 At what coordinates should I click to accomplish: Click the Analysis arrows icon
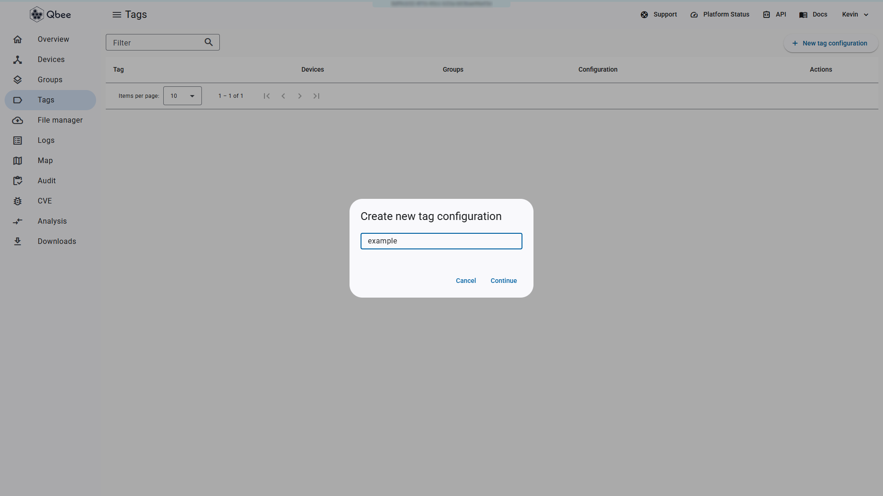click(17, 221)
